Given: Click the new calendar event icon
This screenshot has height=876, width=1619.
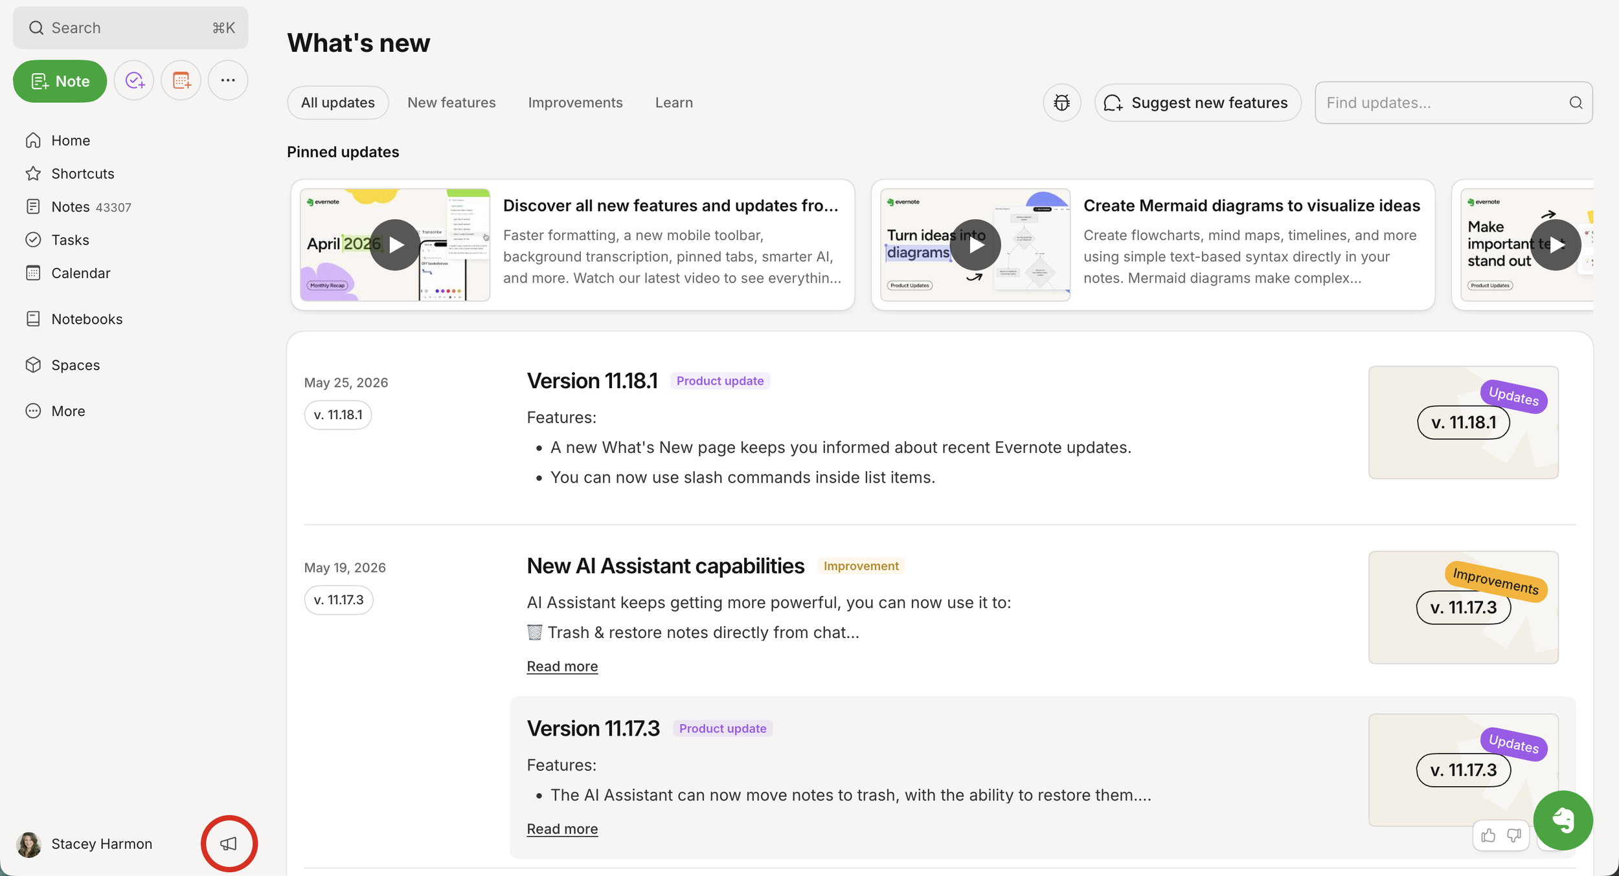Looking at the screenshot, I should click(x=181, y=80).
